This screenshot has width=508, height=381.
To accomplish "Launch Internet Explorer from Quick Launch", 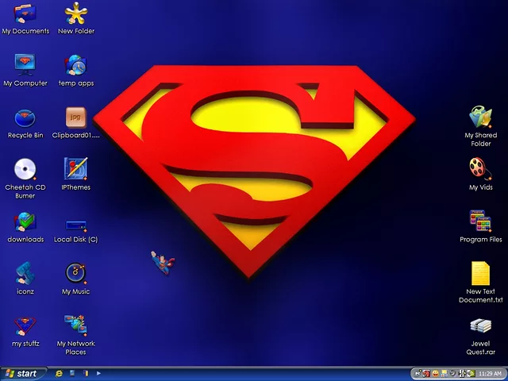I will tap(59, 374).
